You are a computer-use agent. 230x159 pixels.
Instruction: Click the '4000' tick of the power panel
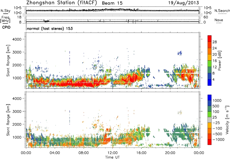[x=17, y=39]
